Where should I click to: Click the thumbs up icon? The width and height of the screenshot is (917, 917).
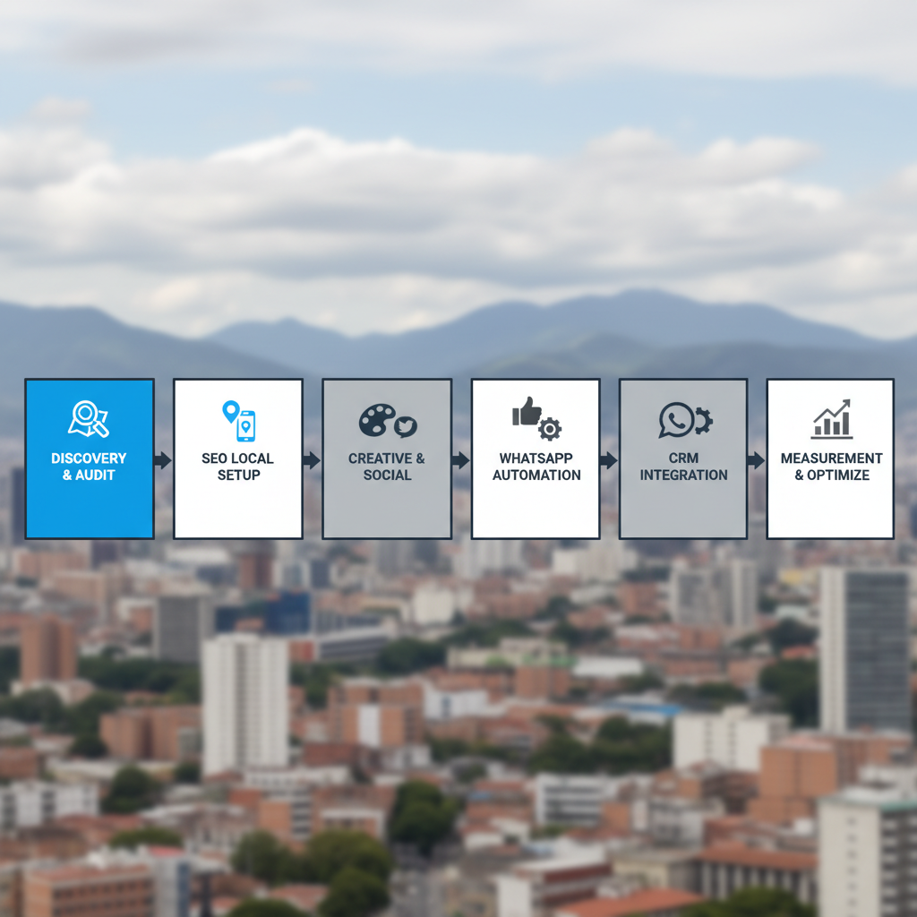pyautogui.click(x=527, y=412)
